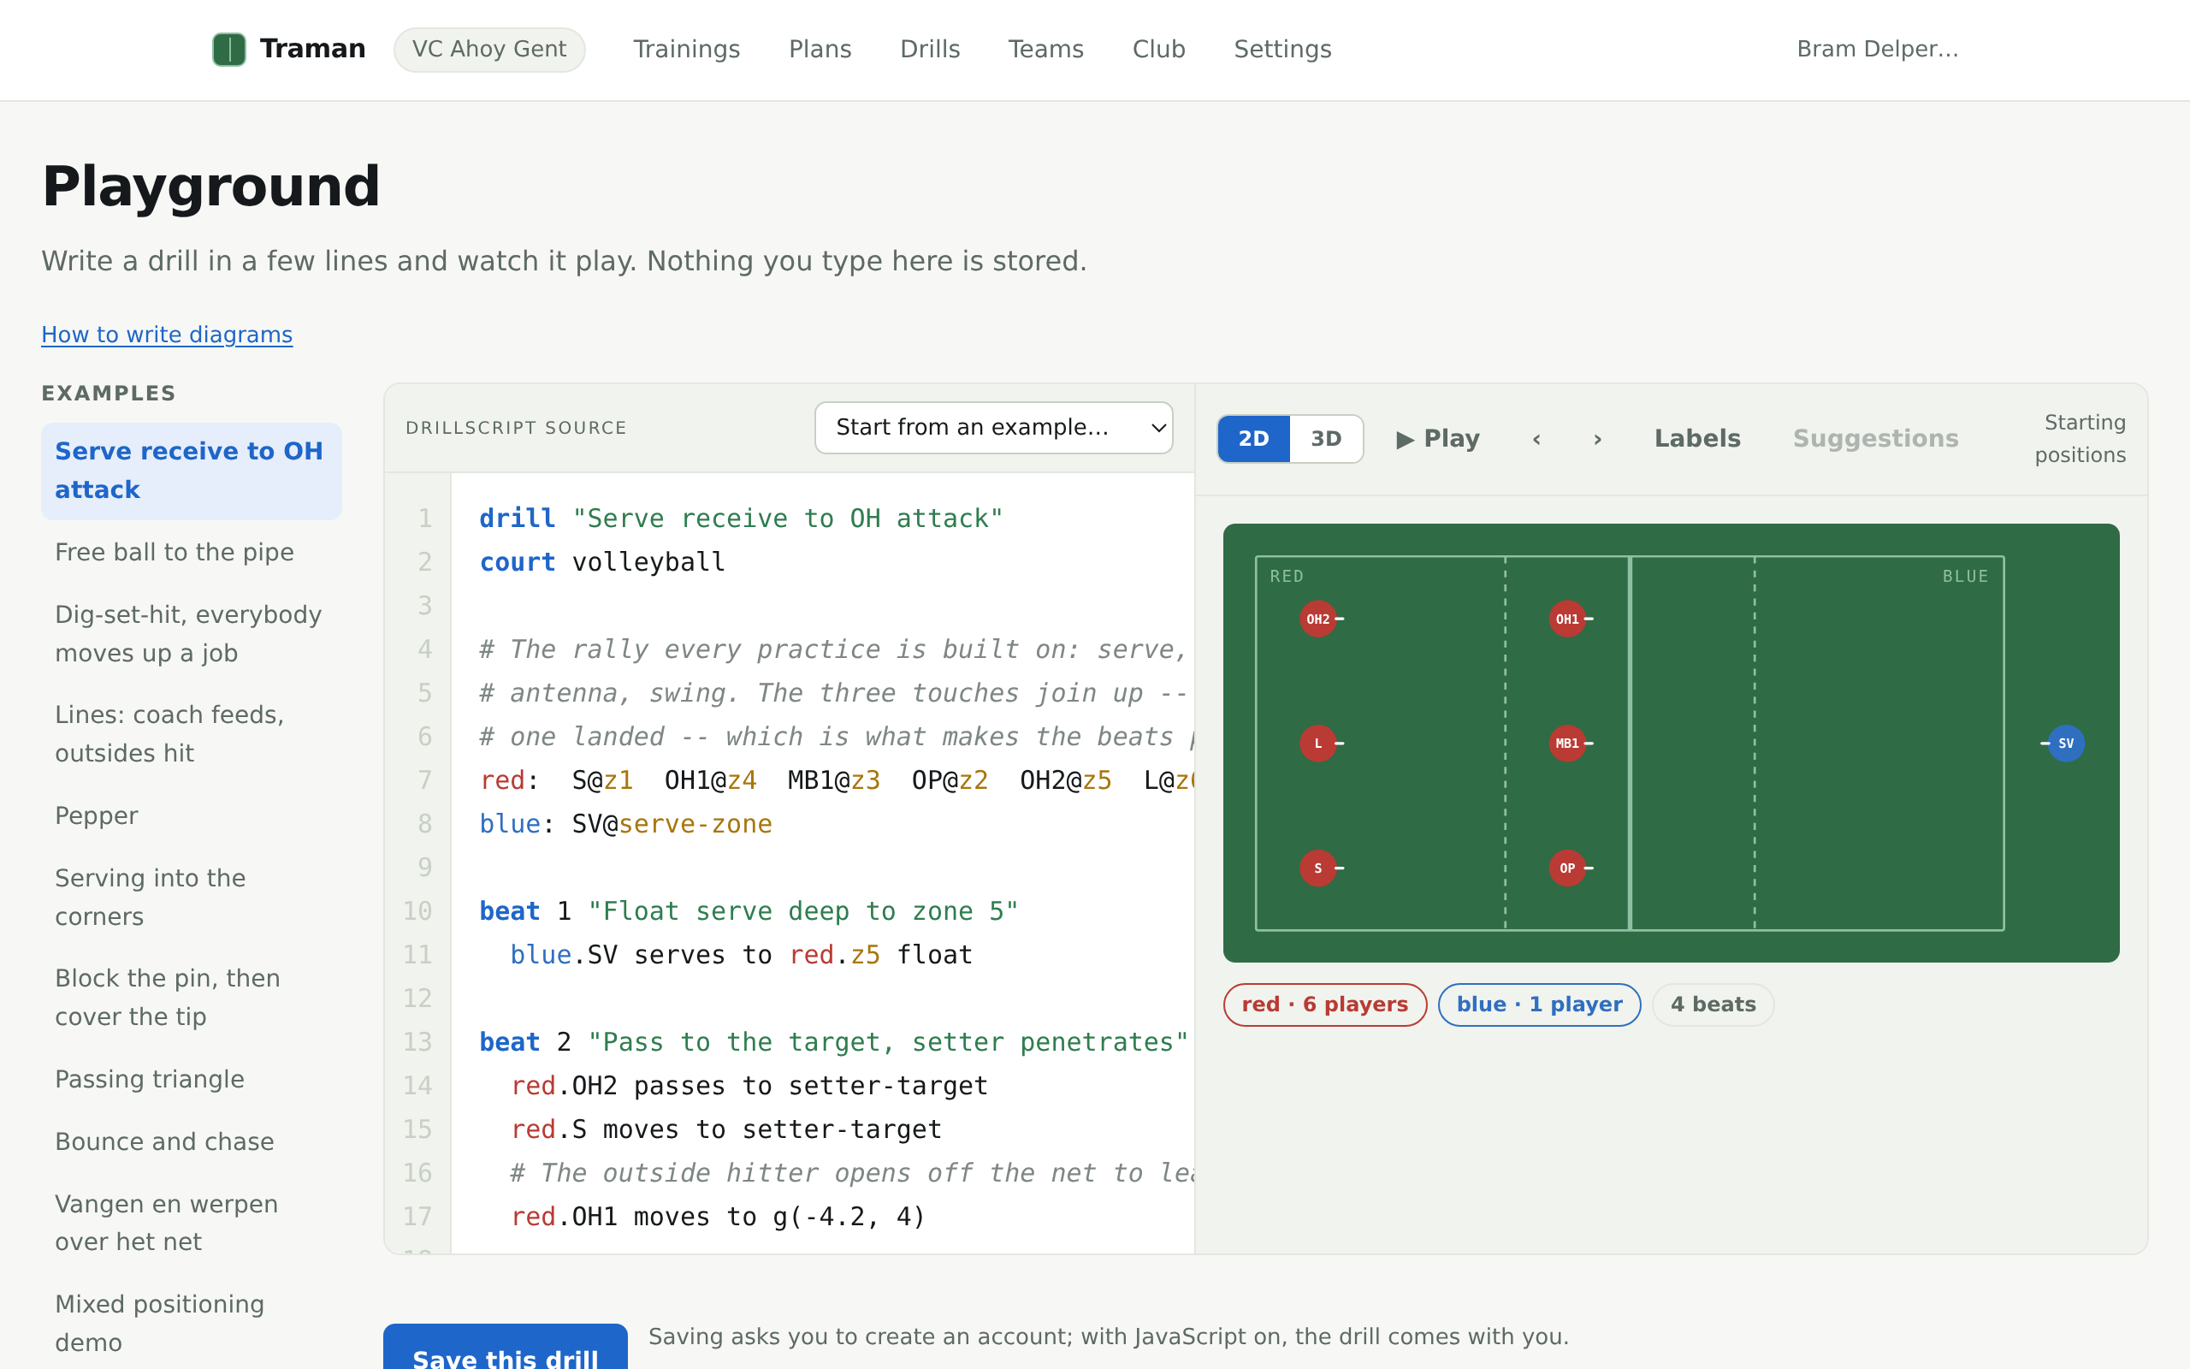Screen dimensions: 2190x1369
Task: Open the Plans menu item
Action: click(x=820, y=49)
